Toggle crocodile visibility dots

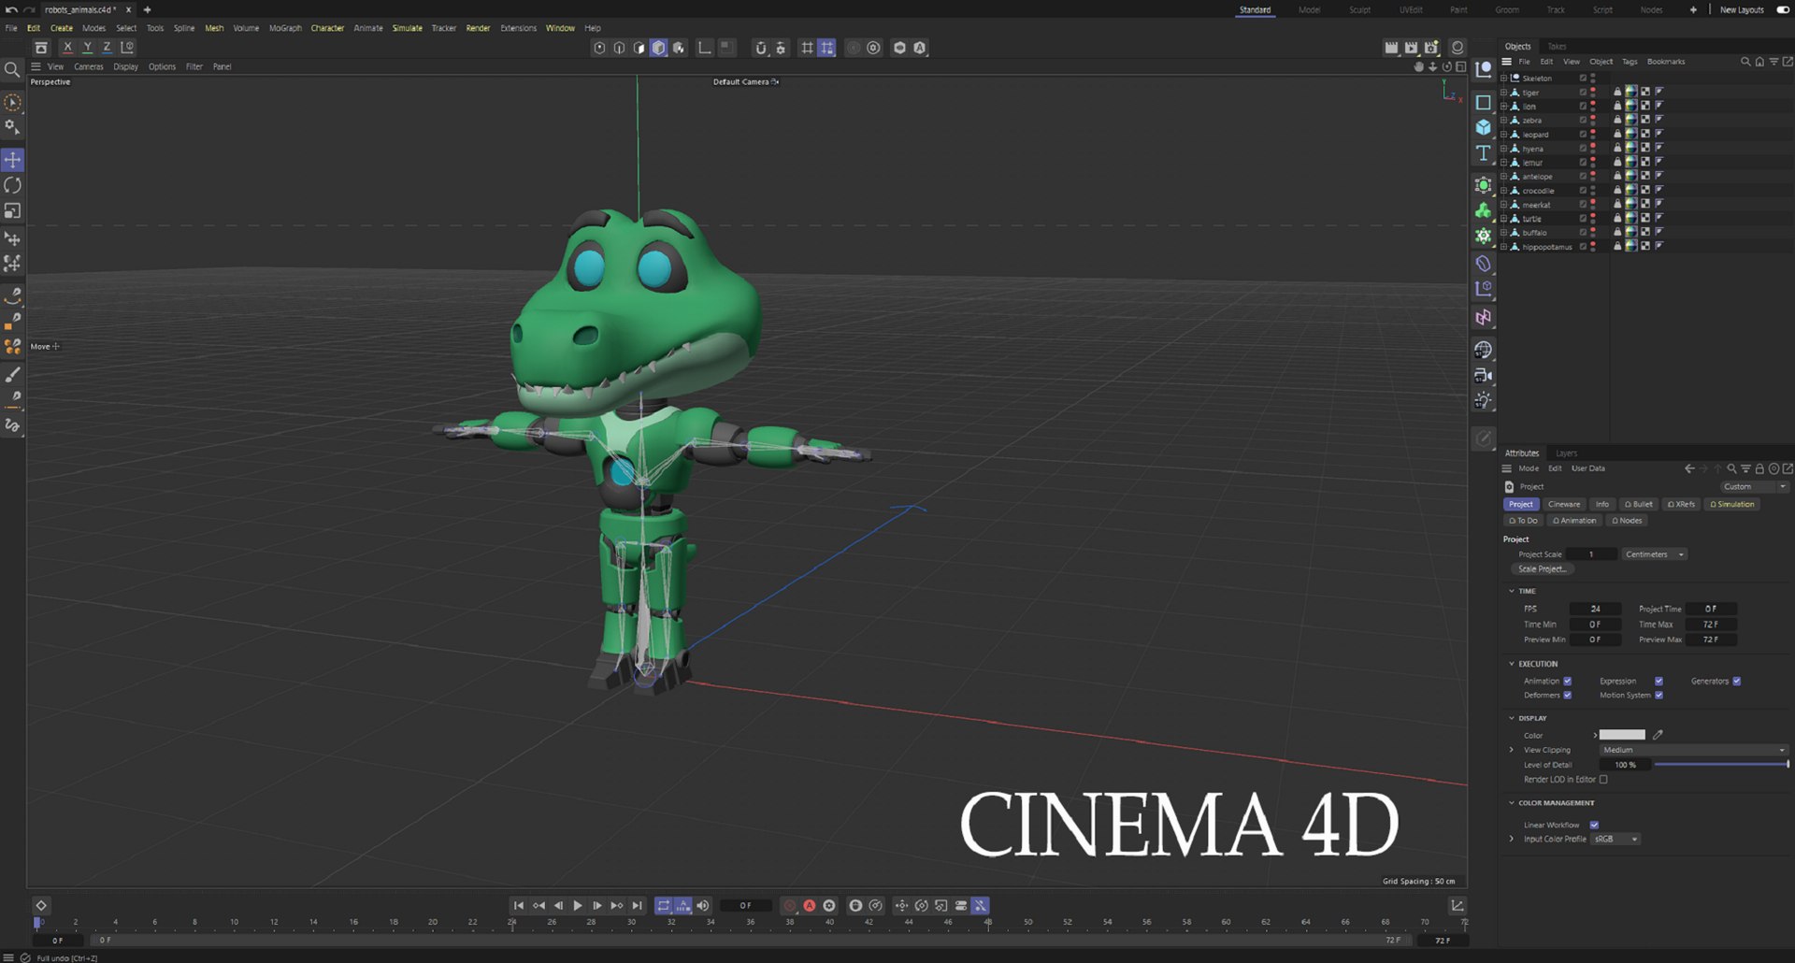1593,190
